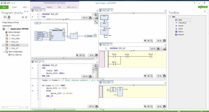Collapse the VAR block in POU_ST declaration
Viewport: 209px width, 112px height.
32,68
